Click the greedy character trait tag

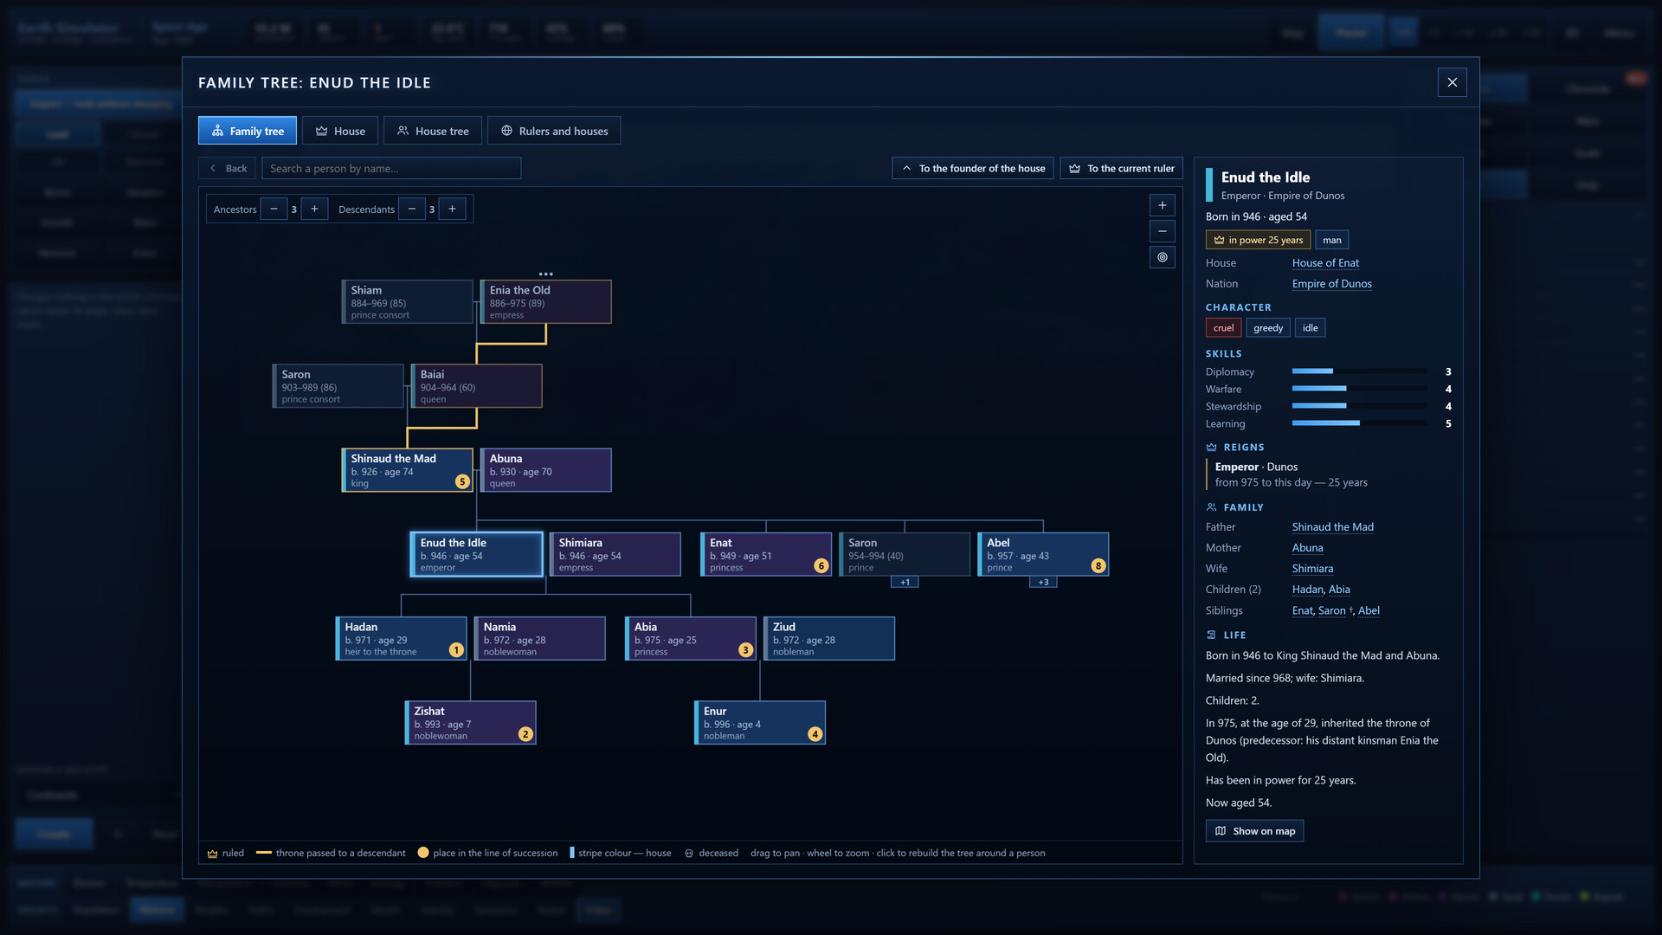click(1268, 328)
